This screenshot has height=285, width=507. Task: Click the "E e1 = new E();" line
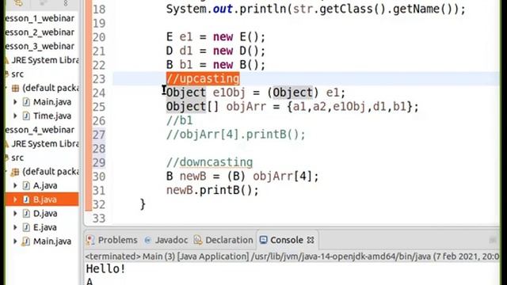pyautogui.click(x=215, y=37)
